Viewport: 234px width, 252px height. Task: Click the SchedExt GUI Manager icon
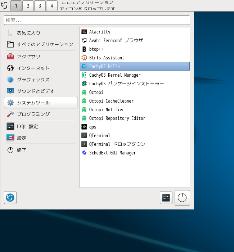click(x=84, y=153)
